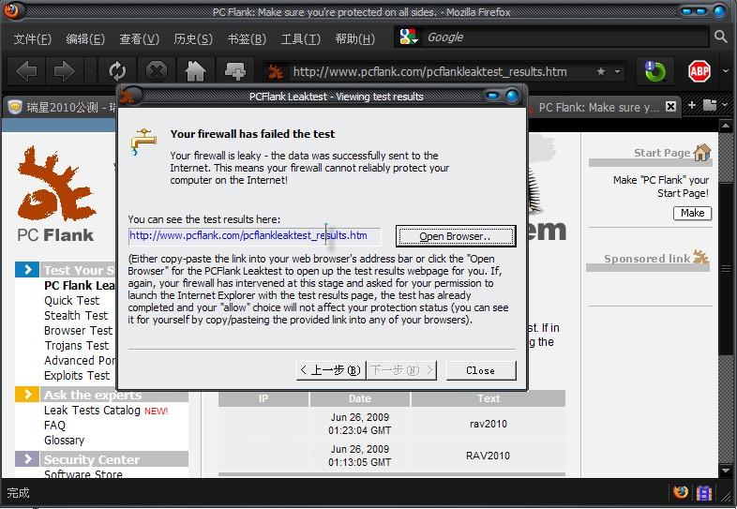The image size is (737, 509).
Task: Open the Software Store link
Action: (x=83, y=473)
